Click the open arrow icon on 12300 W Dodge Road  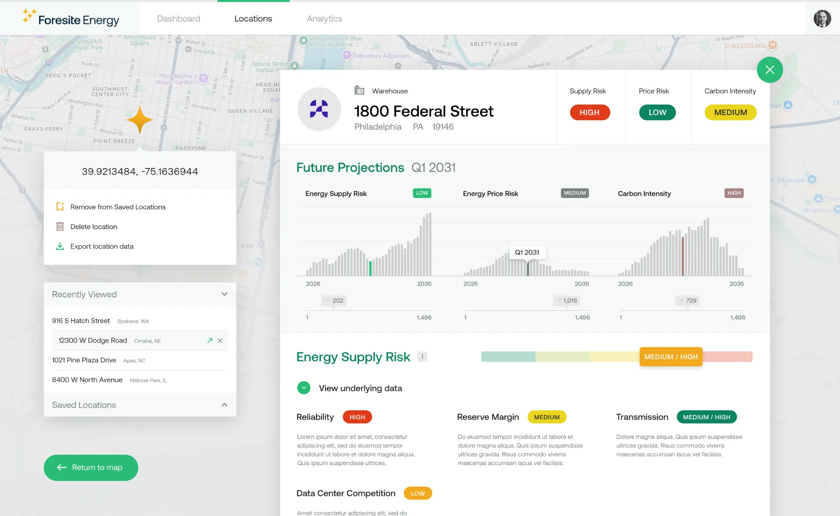[210, 341]
